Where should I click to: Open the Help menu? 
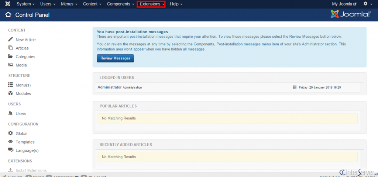(x=176, y=4)
